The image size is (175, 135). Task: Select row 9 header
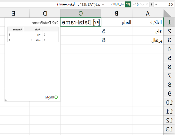click(x=169, y=94)
